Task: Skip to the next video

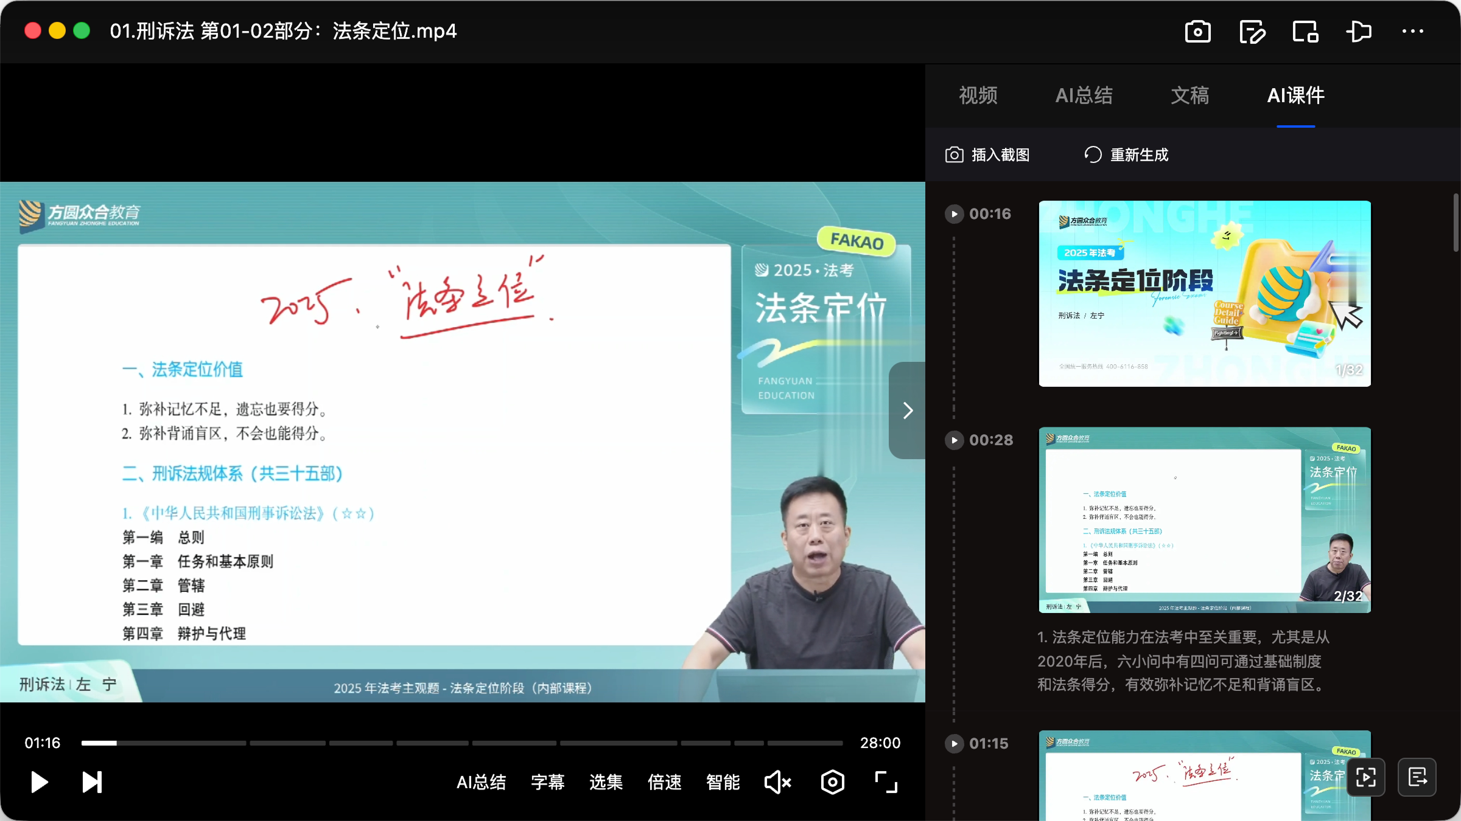Action: pyautogui.click(x=92, y=782)
